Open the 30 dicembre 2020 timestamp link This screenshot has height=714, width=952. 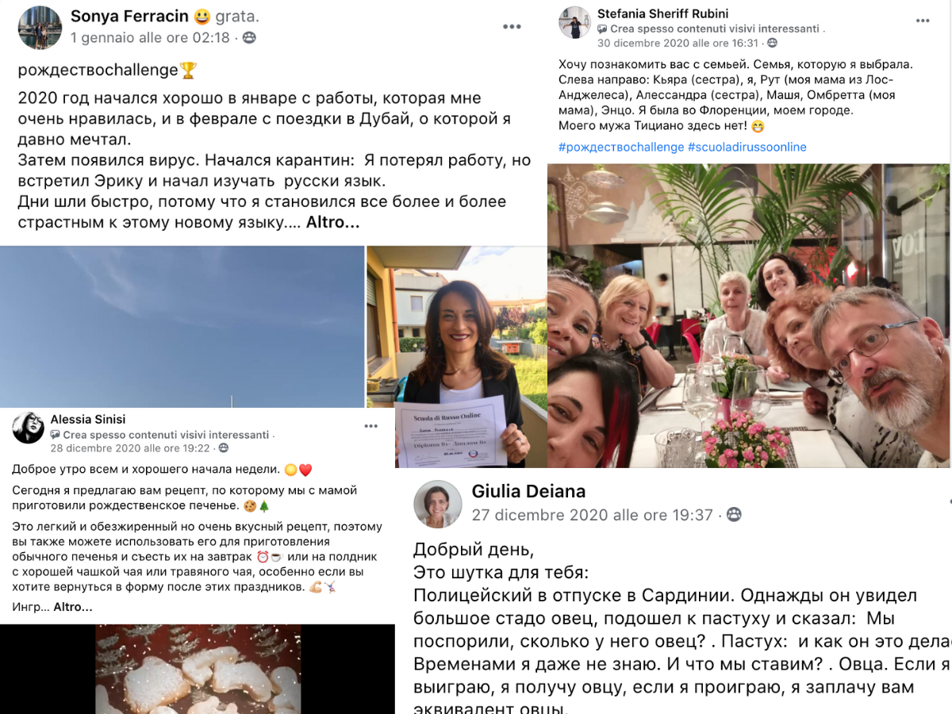pyautogui.click(x=678, y=43)
